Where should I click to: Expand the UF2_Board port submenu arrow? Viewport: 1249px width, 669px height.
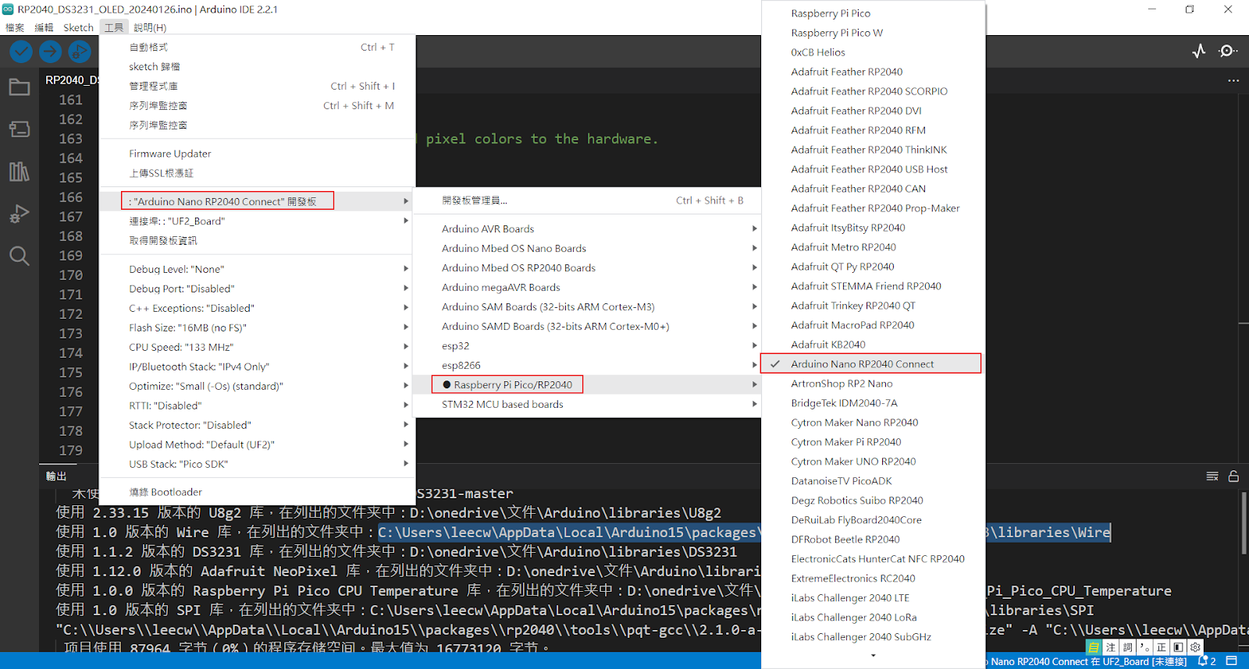(x=406, y=221)
